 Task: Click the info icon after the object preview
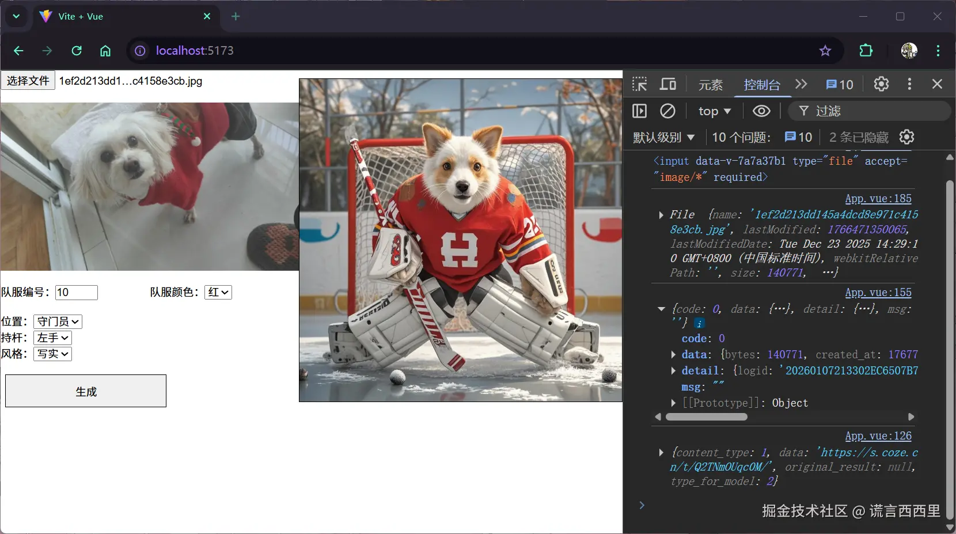[x=699, y=324]
